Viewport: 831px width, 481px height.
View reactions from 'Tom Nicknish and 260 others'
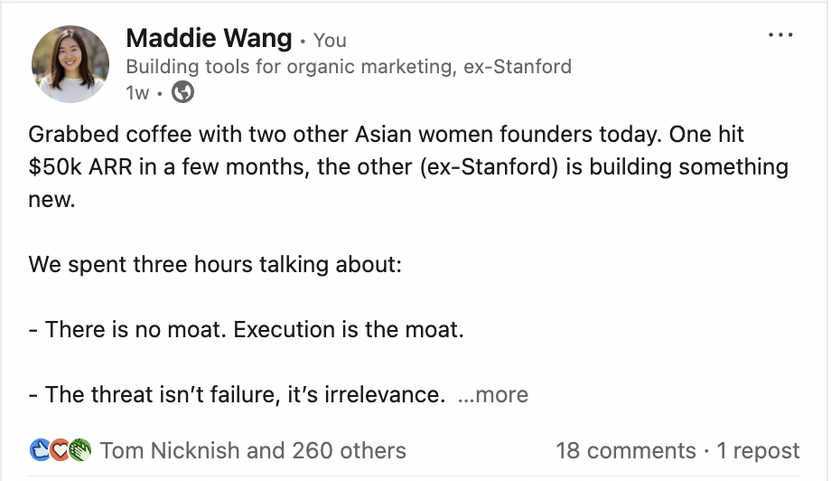[253, 450]
